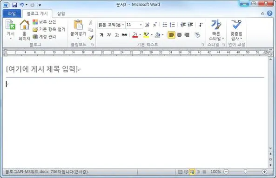This screenshot has width=276, height=178.
Task: Click the 붙여넣기 (Paste) clipboard icon
Action: (x=78, y=25)
